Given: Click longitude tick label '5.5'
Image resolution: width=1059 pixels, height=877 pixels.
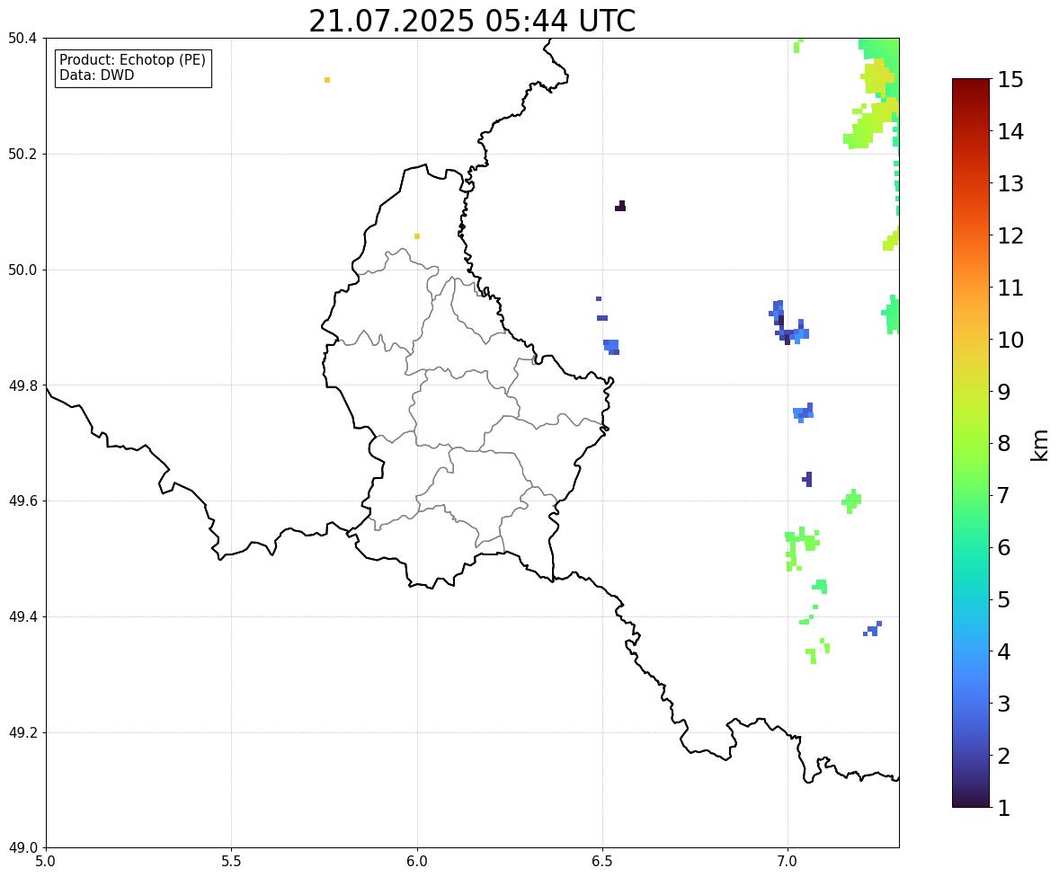Looking at the screenshot, I should click(231, 861).
